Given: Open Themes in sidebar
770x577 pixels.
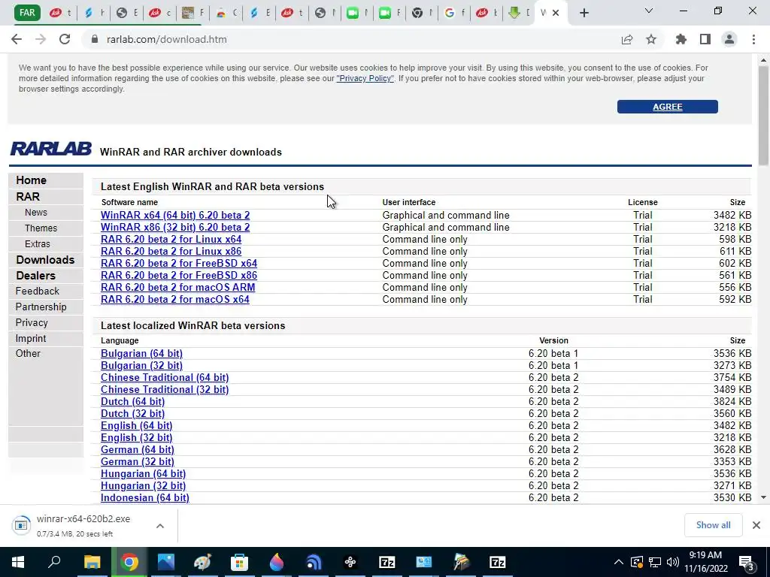Looking at the screenshot, I should coord(41,228).
